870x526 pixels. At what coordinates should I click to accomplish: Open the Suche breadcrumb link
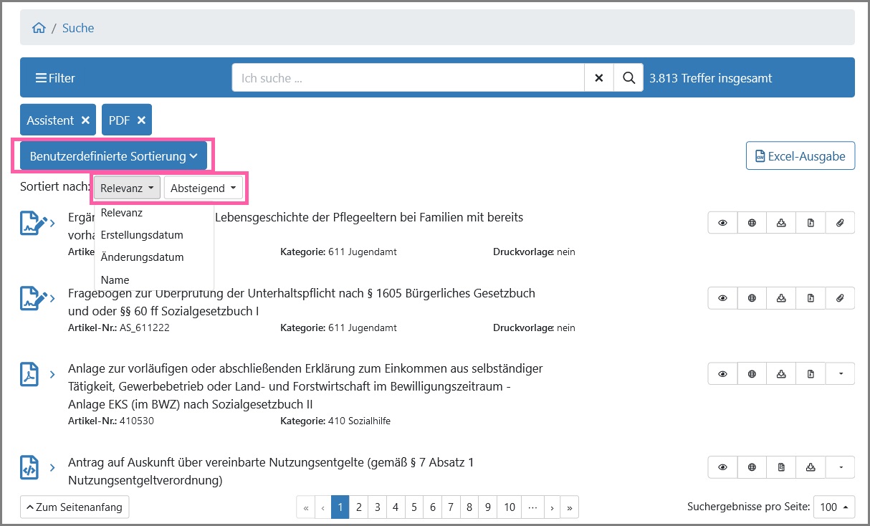point(78,28)
